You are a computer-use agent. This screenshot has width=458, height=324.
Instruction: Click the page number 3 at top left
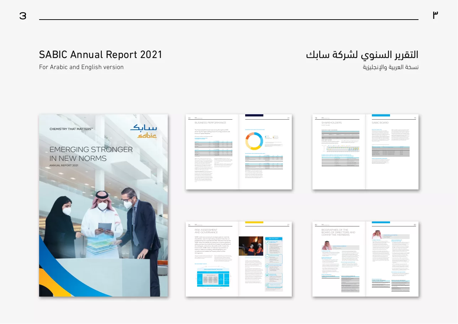point(23,16)
